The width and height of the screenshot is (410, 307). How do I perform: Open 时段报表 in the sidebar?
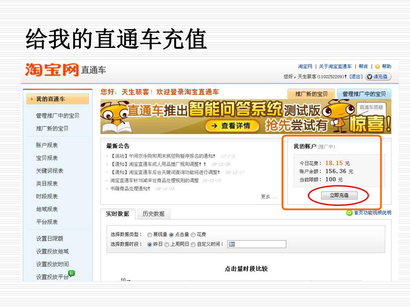pos(47,196)
